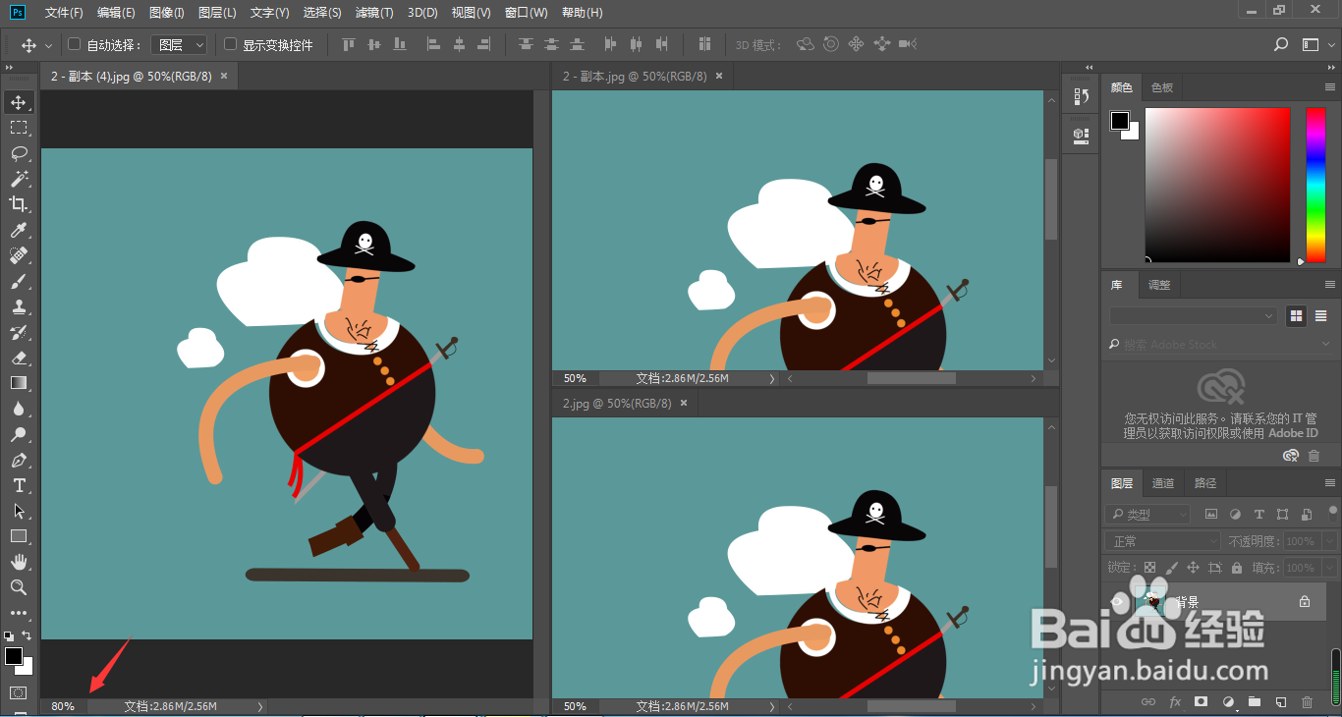Delete layer with trash icon
This screenshot has height=717, width=1342.
tap(1307, 702)
